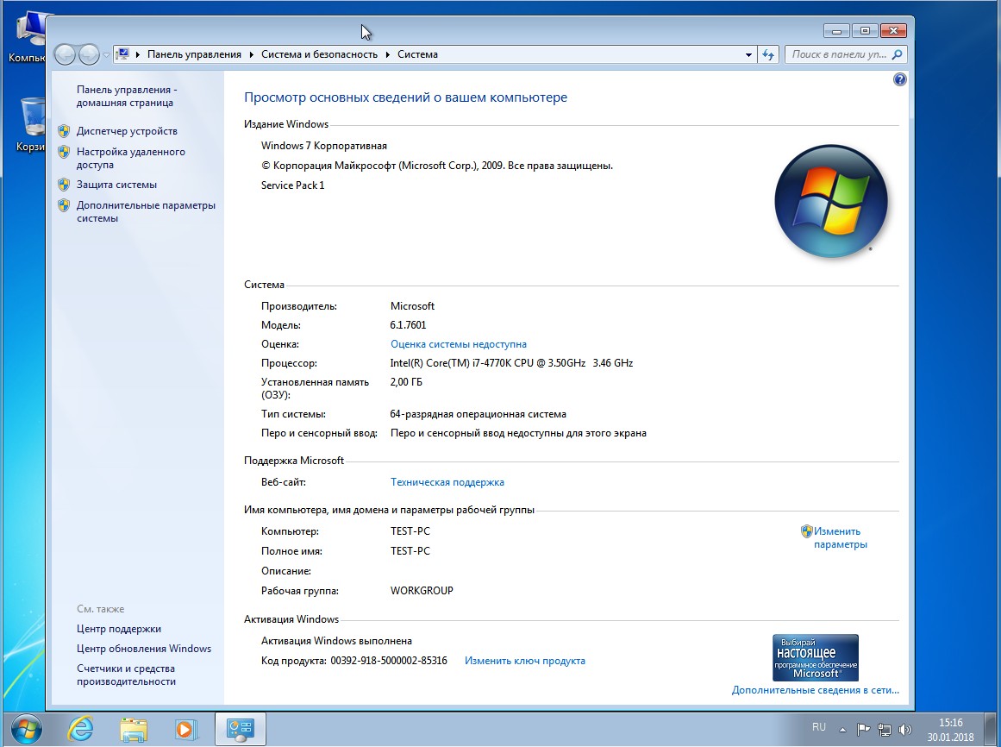Image resolution: width=1001 pixels, height=747 pixels.
Task: Click Изменить ключ продукта link
Action: (525, 661)
